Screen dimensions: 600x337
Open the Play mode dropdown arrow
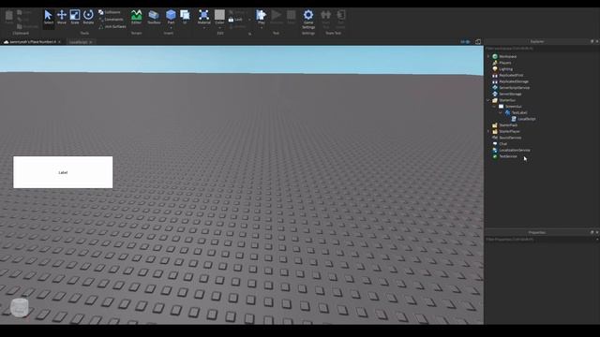(262, 28)
